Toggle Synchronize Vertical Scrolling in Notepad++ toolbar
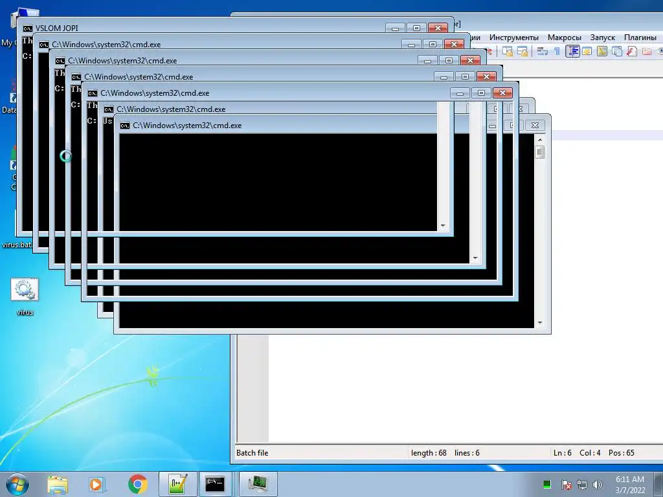Viewport: 663px width, 497px height. click(508, 52)
